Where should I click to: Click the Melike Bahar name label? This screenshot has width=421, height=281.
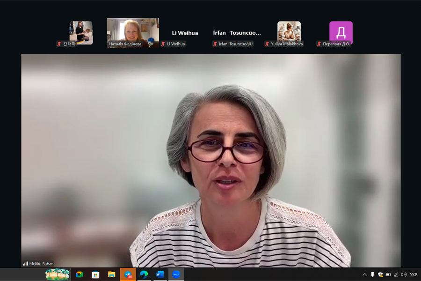[x=41, y=264]
